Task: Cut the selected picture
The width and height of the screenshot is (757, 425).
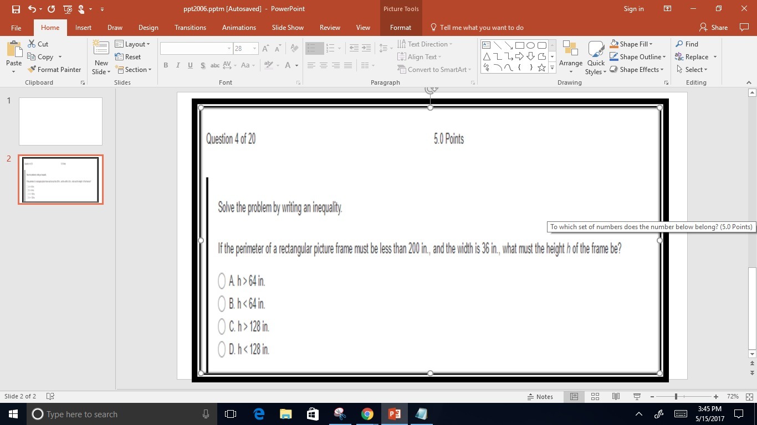Action: point(38,44)
